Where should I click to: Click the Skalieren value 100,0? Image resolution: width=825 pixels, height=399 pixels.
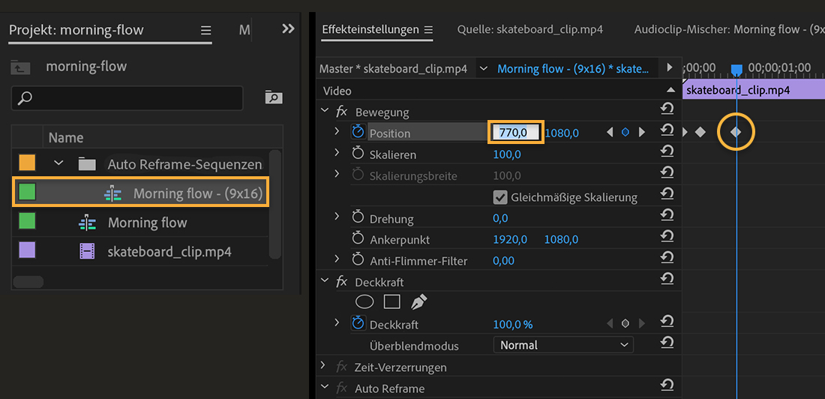pos(507,154)
